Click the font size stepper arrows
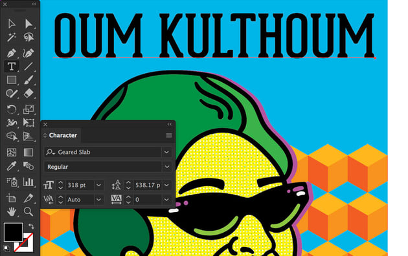This screenshot has width=408, height=256. 61,185
